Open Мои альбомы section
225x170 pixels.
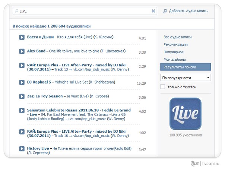click(174, 59)
